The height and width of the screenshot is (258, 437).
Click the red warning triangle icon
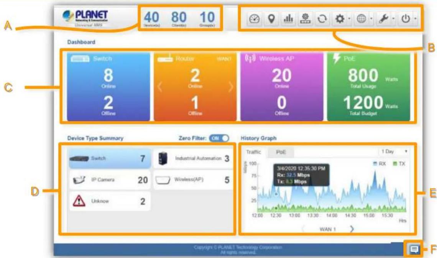pyautogui.click(x=79, y=201)
